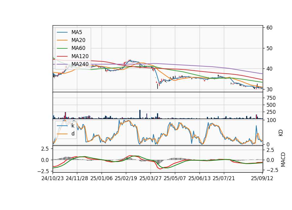This screenshot has width=292, height=210.
Task: Click the MA60 legend label
Action: 78,48
